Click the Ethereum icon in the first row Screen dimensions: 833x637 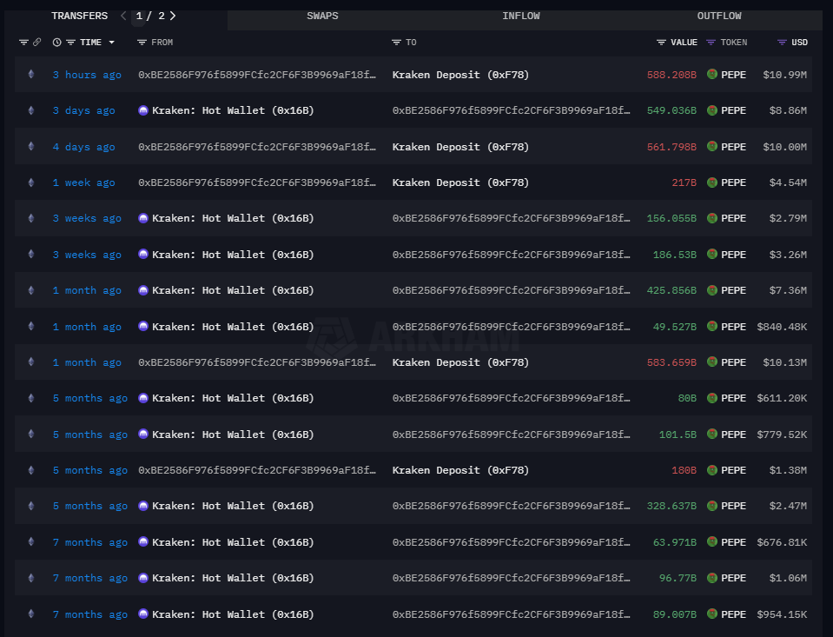point(32,75)
